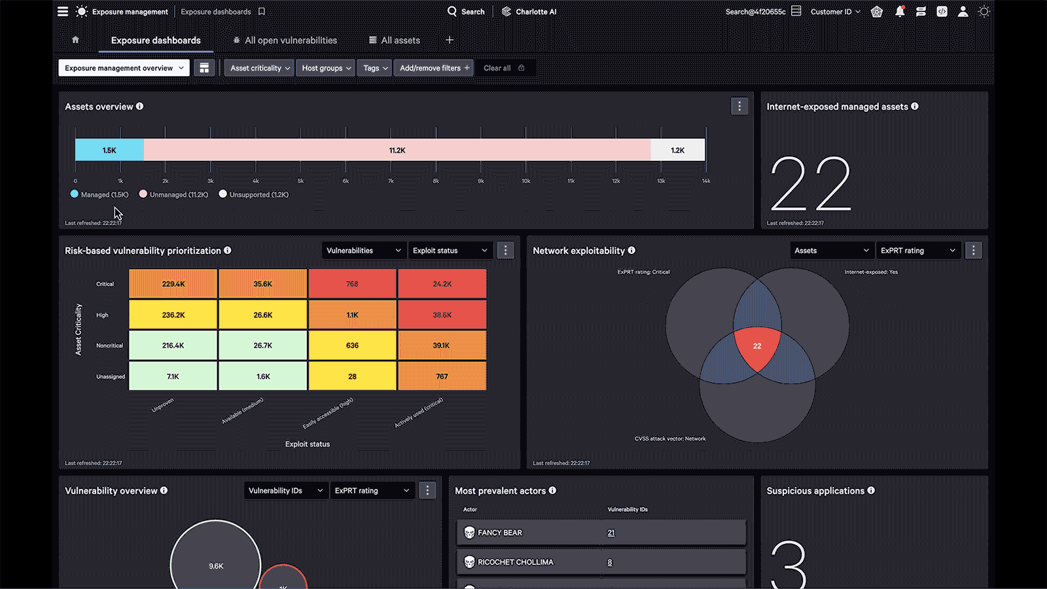1047x589 pixels.
Task: Click Clear all filters
Action: pyautogui.click(x=503, y=68)
